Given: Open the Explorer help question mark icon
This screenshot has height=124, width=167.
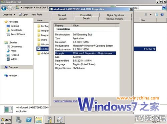Looking at the screenshot, I should (x=162, y=15).
